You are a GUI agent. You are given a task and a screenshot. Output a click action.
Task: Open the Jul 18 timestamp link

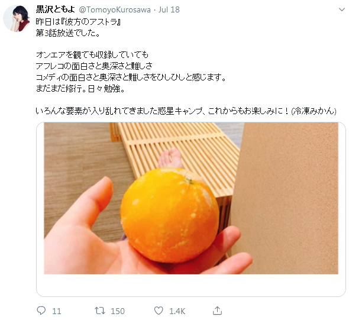pos(169,10)
